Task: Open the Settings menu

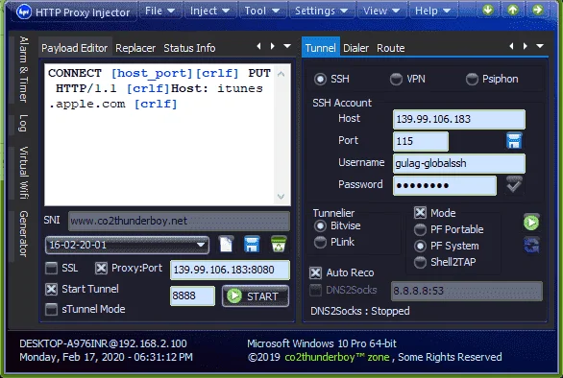Action: 321,11
